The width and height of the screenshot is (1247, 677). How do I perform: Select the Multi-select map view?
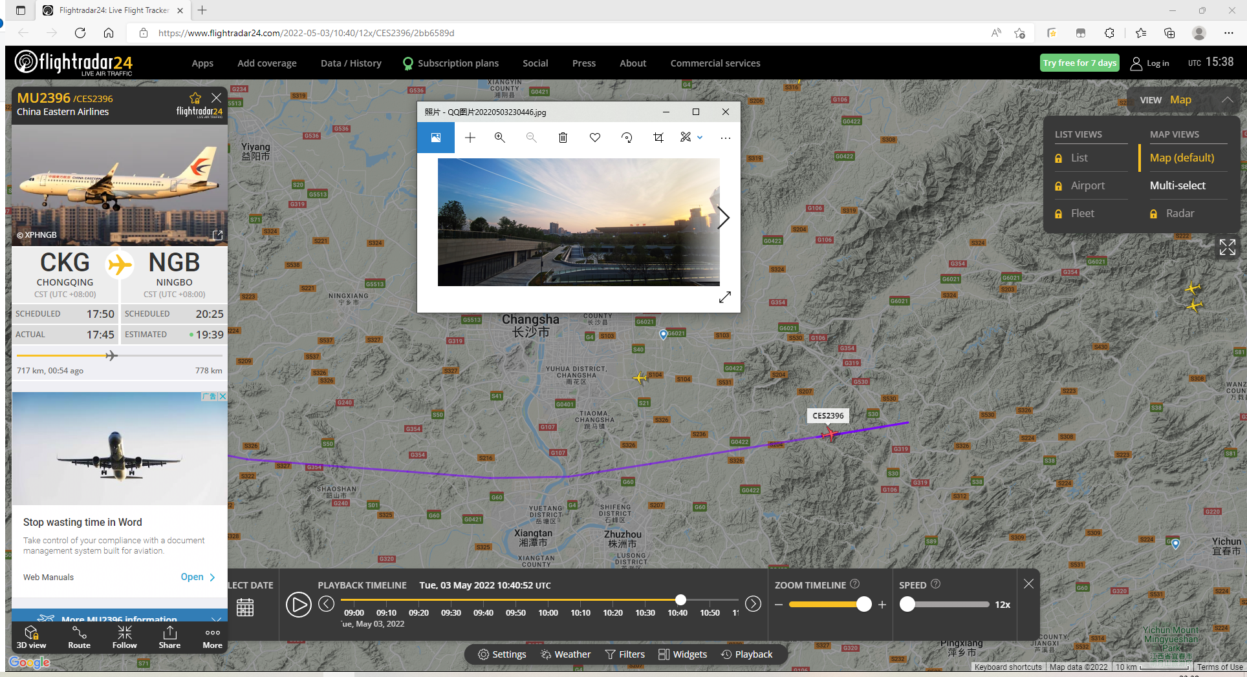pos(1177,186)
